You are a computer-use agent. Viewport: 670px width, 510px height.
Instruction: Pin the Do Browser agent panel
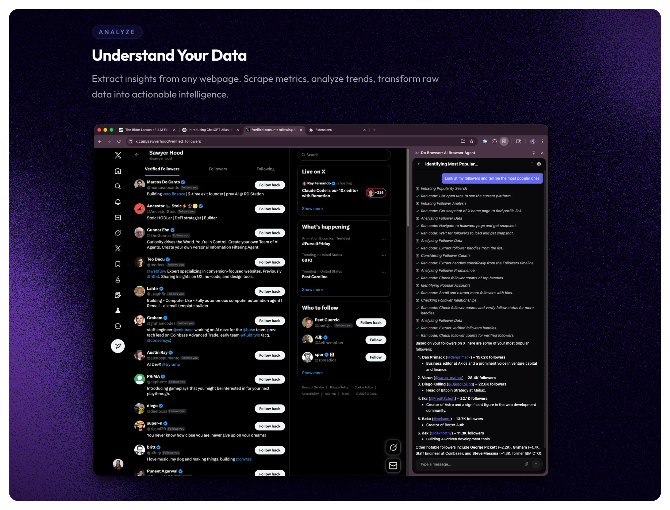click(x=533, y=153)
